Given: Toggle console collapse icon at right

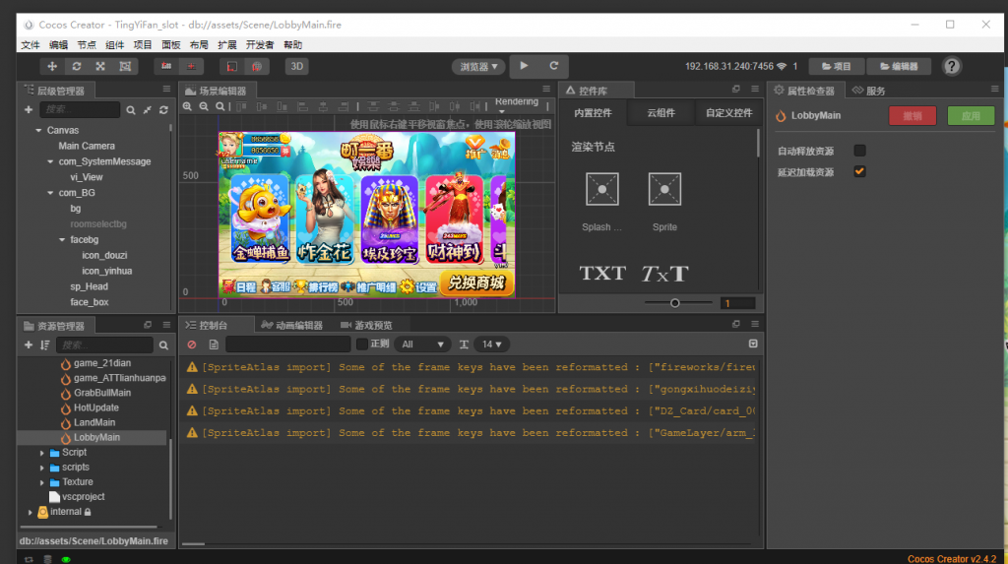Looking at the screenshot, I should pos(753,345).
